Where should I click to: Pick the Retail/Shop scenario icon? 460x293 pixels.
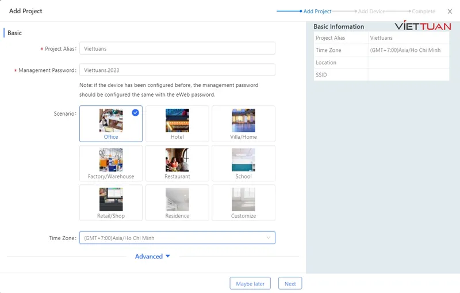coord(111,199)
